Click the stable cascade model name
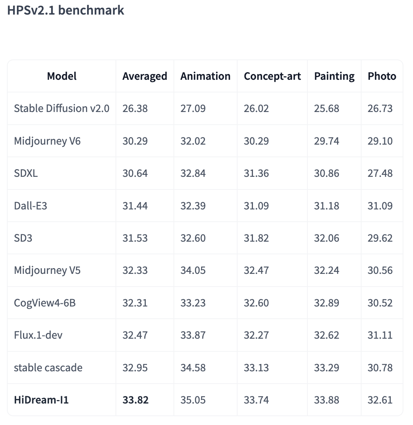 [48, 367]
